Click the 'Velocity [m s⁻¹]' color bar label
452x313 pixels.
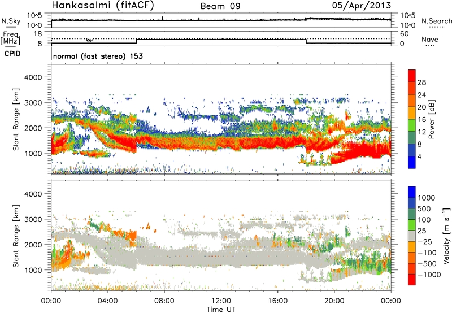click(446, 236)
